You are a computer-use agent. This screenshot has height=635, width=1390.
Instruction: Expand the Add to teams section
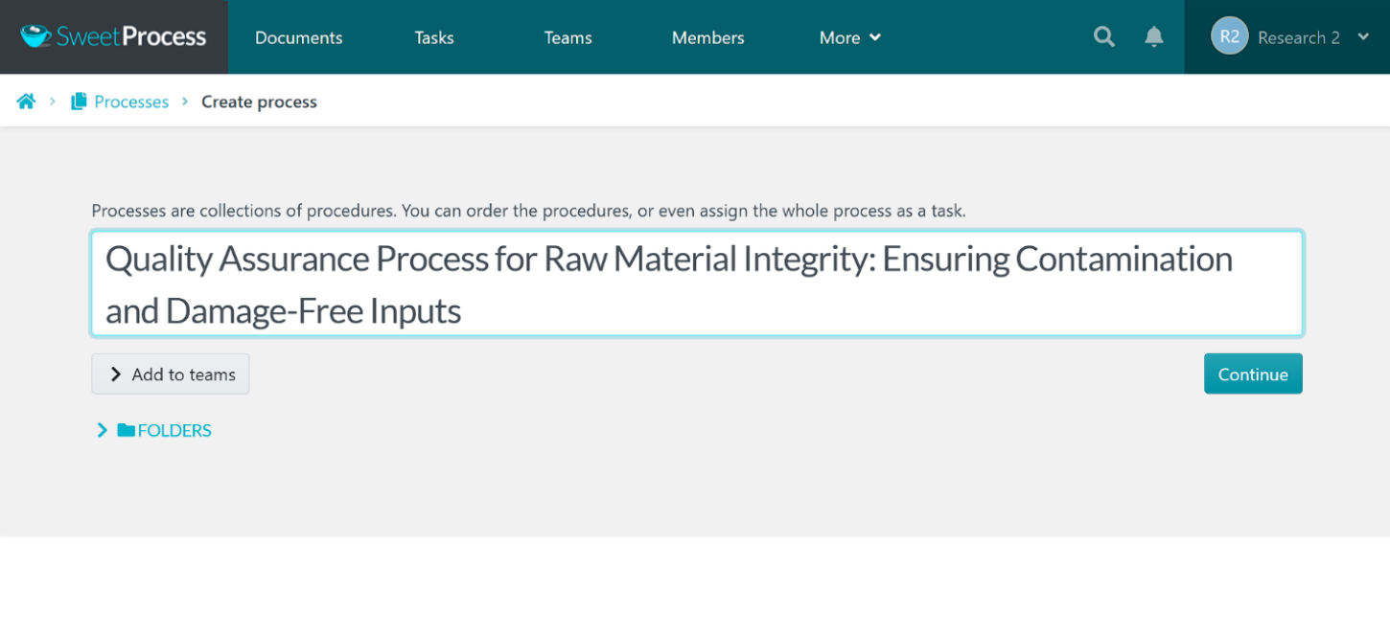click(171, 374)
